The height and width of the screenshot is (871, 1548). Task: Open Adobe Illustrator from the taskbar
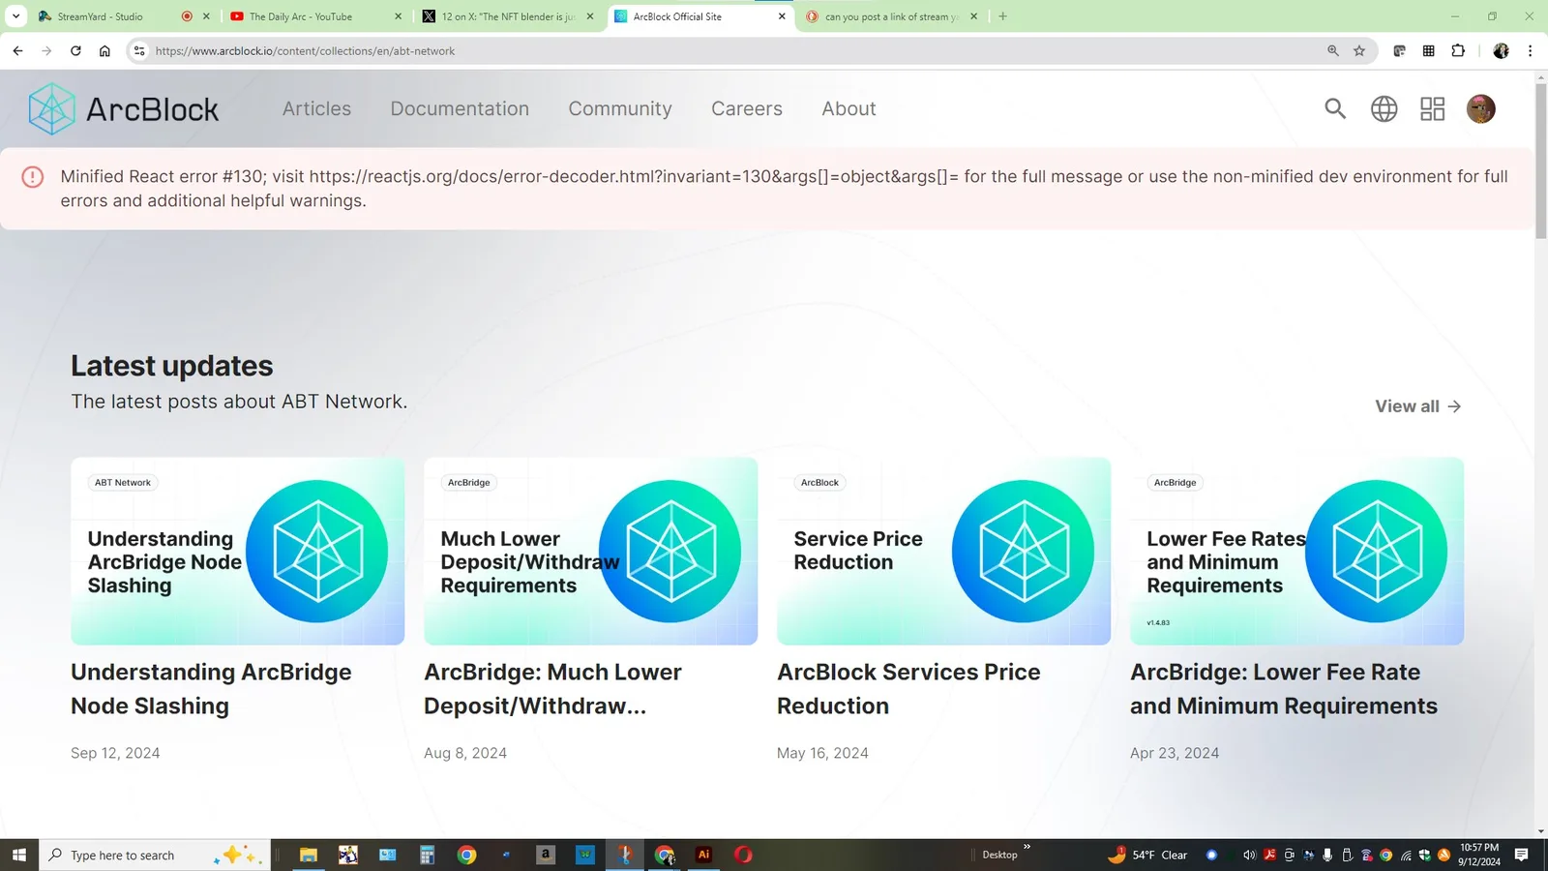pyautogui.click(x=703, y=855)
